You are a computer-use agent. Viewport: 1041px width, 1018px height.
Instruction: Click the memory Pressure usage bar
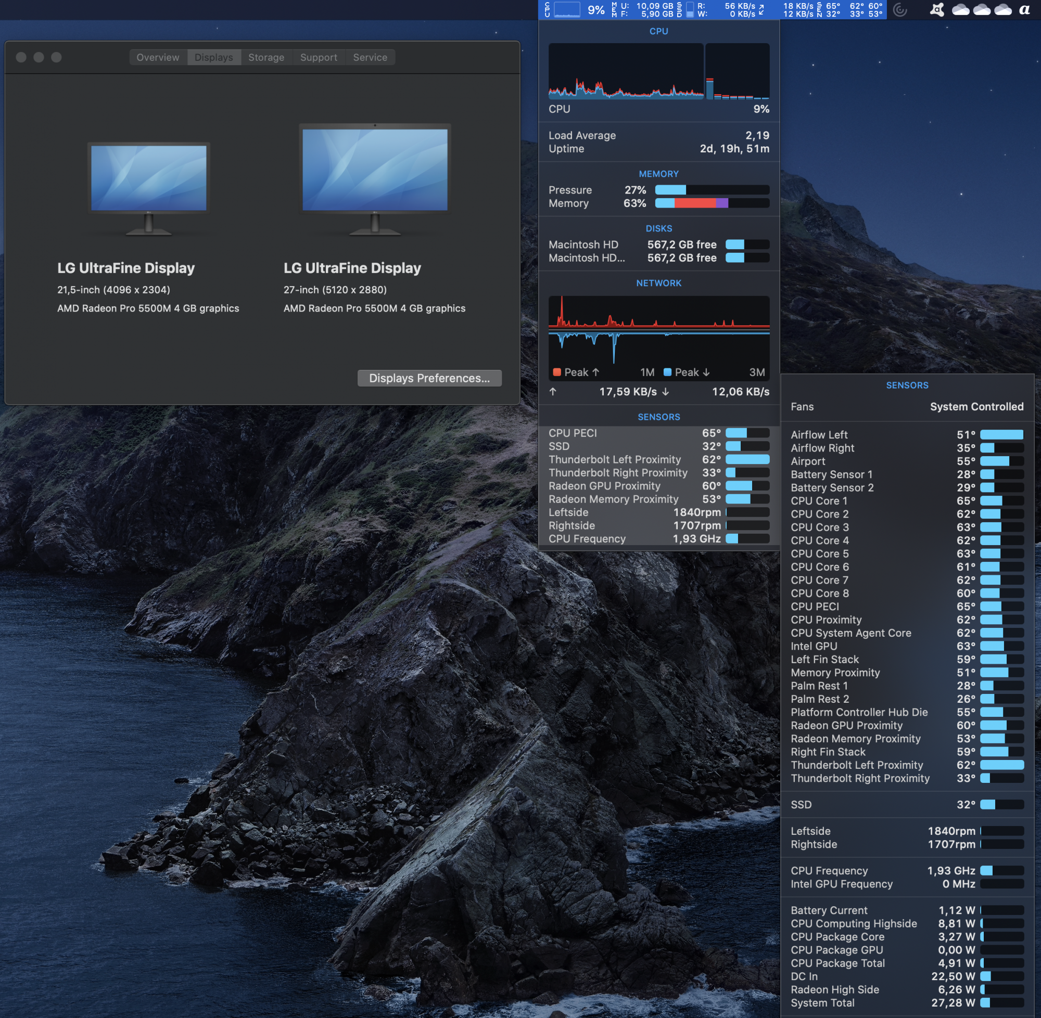(712, 190)
